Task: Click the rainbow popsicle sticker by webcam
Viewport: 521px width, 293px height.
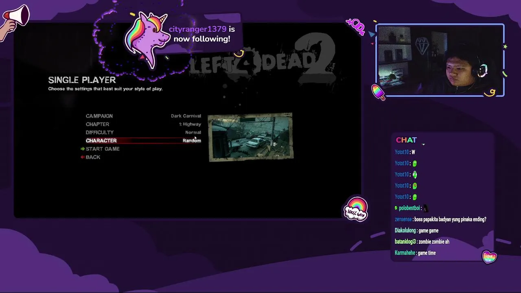Action: tap(378, 92)
